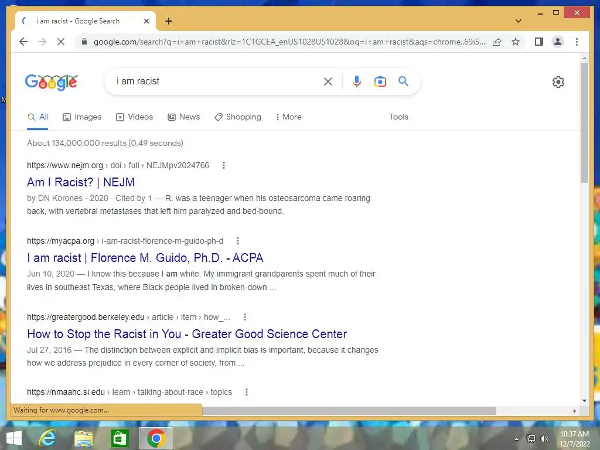This screenshot has height=450, width=600.
Task: Open the Florence M. Guido ACPA result
Action: pos(145,258)
